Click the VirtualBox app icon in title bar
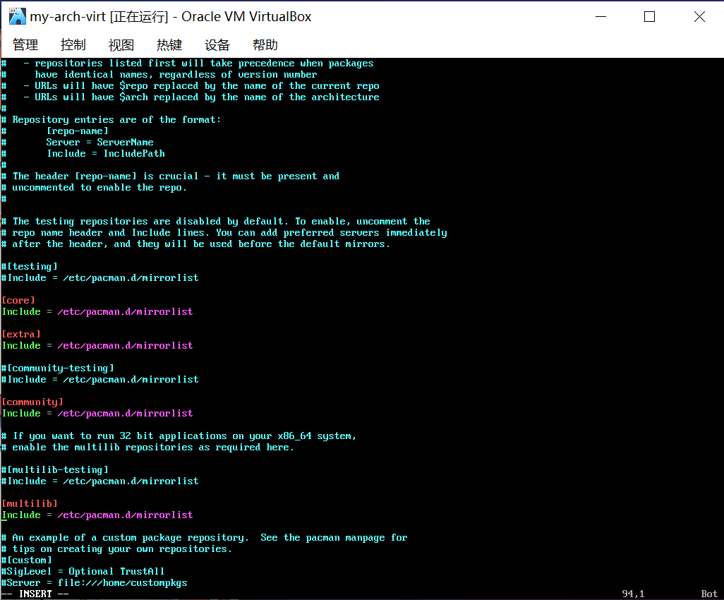Image resolution: width=724 pixels, height=600 pixels. [17, 16]
